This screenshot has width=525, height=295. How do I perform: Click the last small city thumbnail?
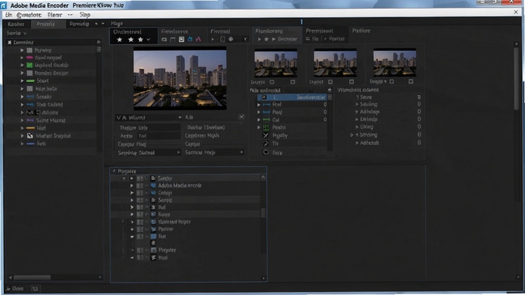pyautogui.click(x=394, y=63)
